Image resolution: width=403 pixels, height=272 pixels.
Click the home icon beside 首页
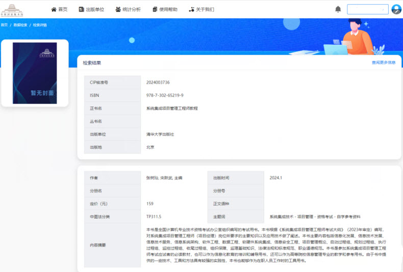click(54, 10)
